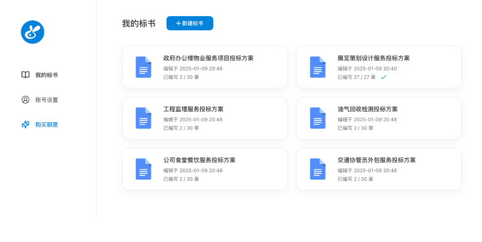
Task: Click edit time under 油气回收检测投标方案
Action: (x=367, y=120)
